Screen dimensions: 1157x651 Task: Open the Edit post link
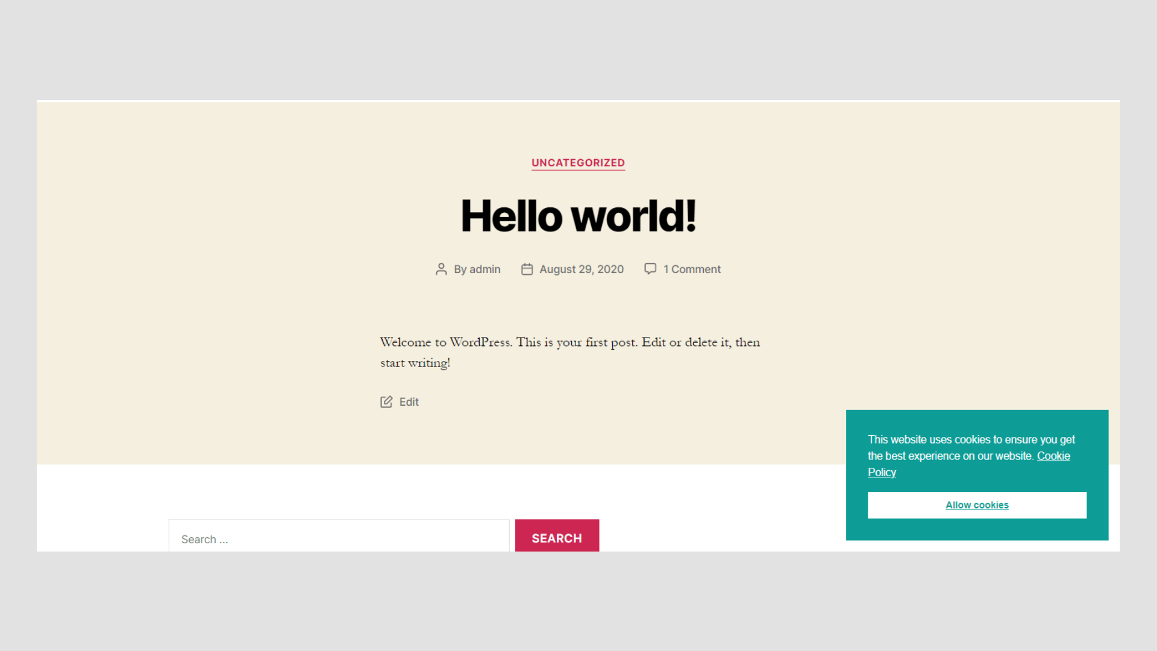409,402
